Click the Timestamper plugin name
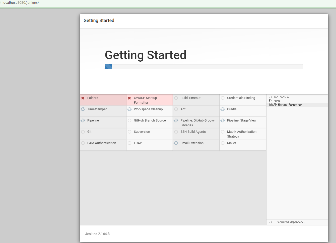The image size is (336, 243). tap(97, 109)
